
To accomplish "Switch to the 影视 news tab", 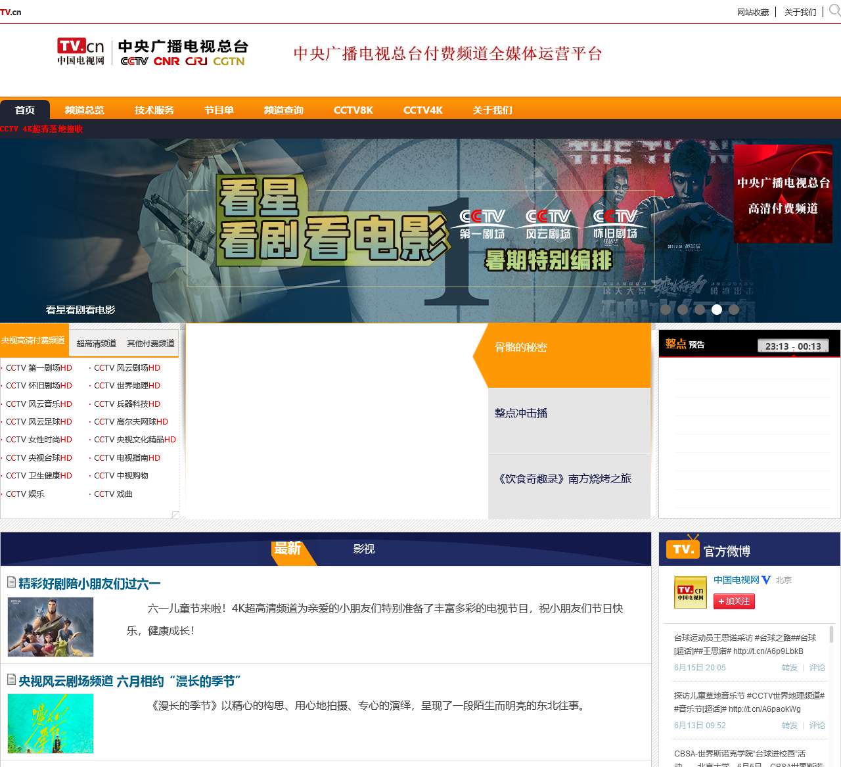I will pos(364,549).
